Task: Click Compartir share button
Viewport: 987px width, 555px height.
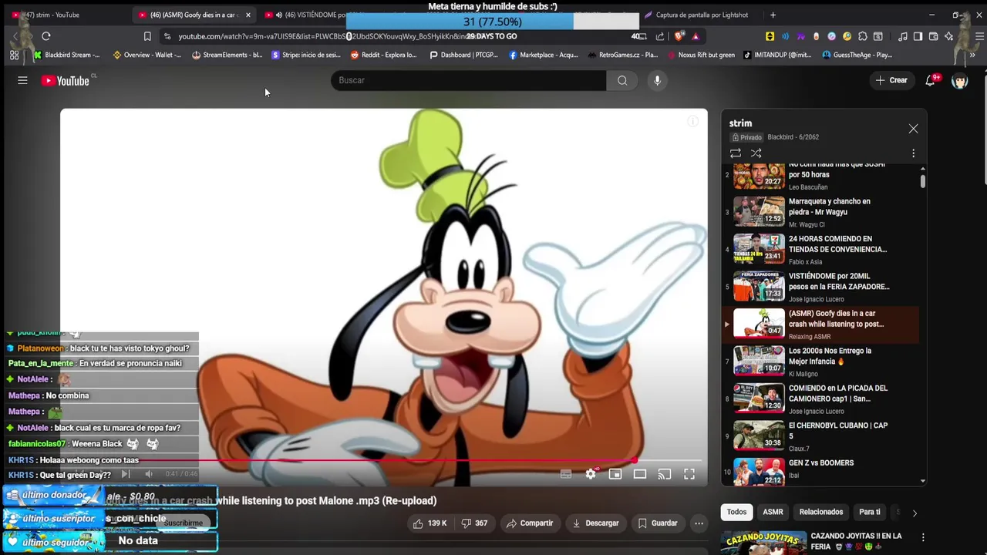Action: coord(530,523)
